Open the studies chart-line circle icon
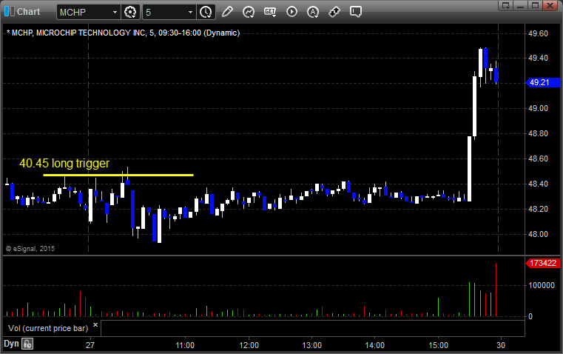Image resolution: width=563 pixels, height=354 pixels. tap(249, 12)
